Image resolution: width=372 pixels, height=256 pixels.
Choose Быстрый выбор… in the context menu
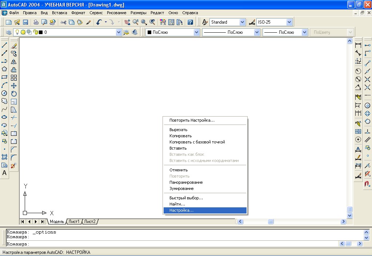click(x=205, y=198)
